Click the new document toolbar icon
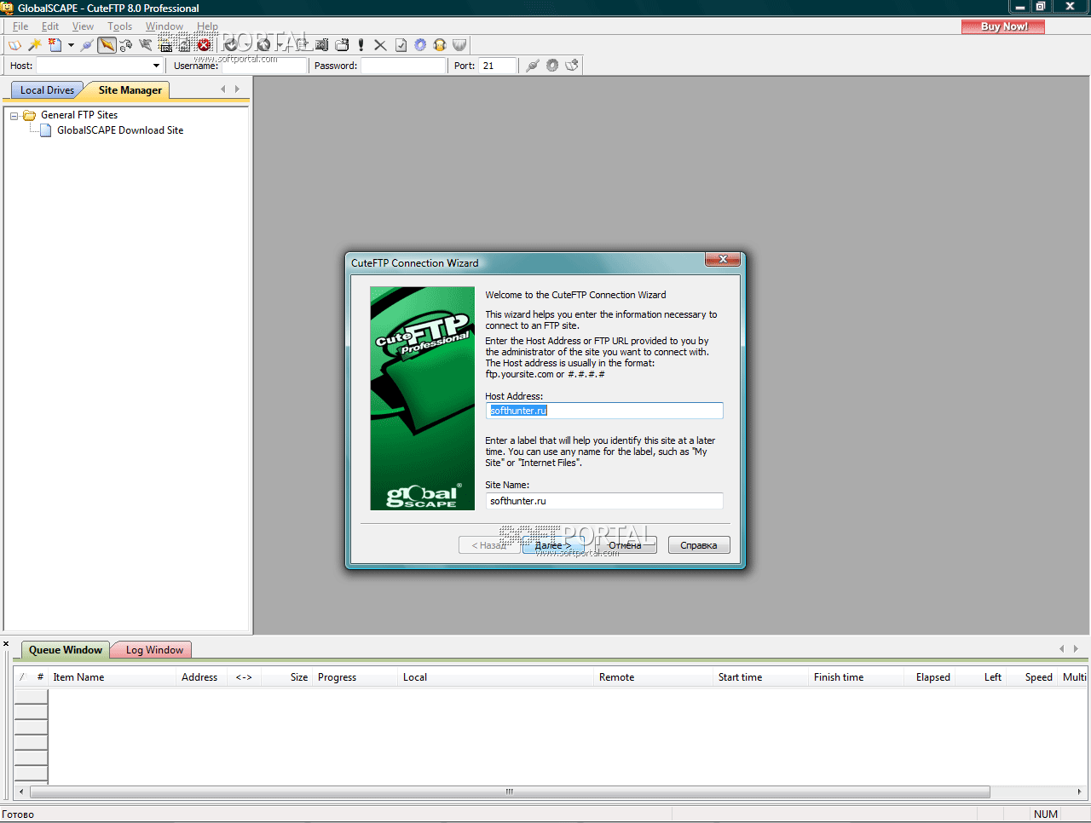 55,45
